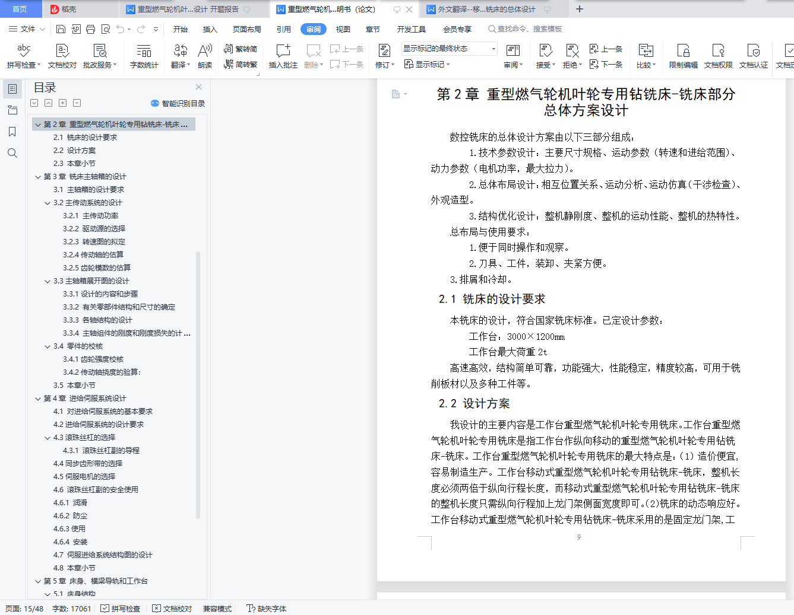
Task: Accept the change with 接受
Action: tap(545, 56)
